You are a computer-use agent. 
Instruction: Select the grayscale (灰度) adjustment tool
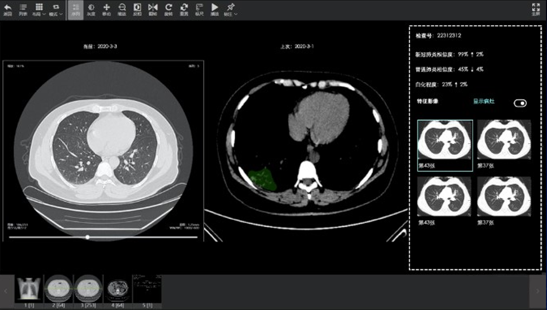(x=91, y=9)
